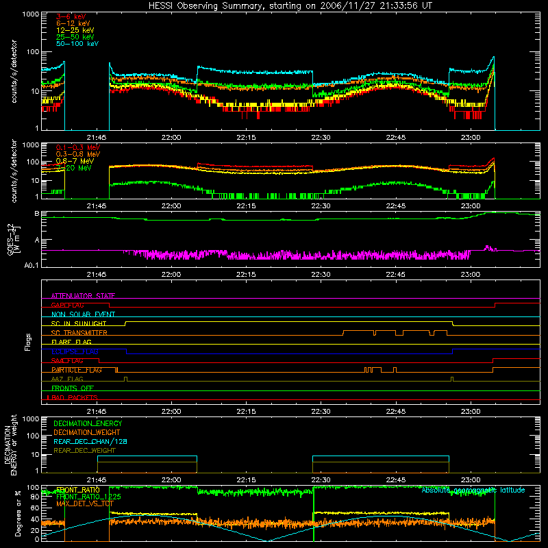Click the DECIMATION_ENERGY legend label
The height and width of the screenshot is (548, 548).
coord(88,423)
